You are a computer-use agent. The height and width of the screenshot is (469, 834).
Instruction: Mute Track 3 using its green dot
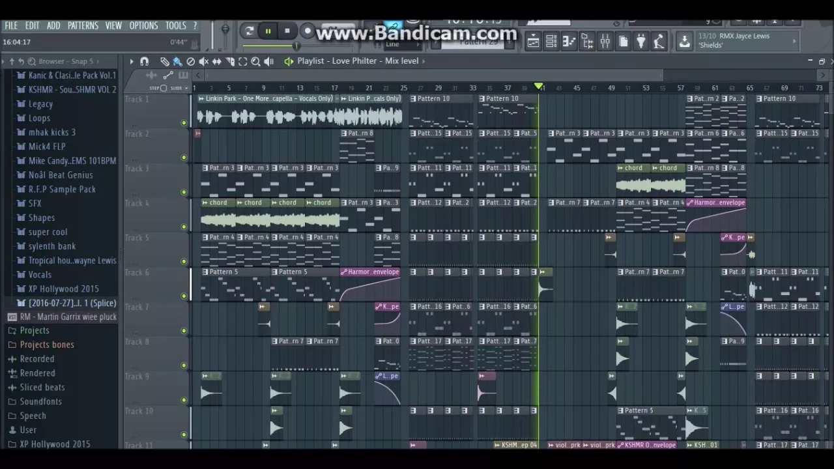click(184, 192)
